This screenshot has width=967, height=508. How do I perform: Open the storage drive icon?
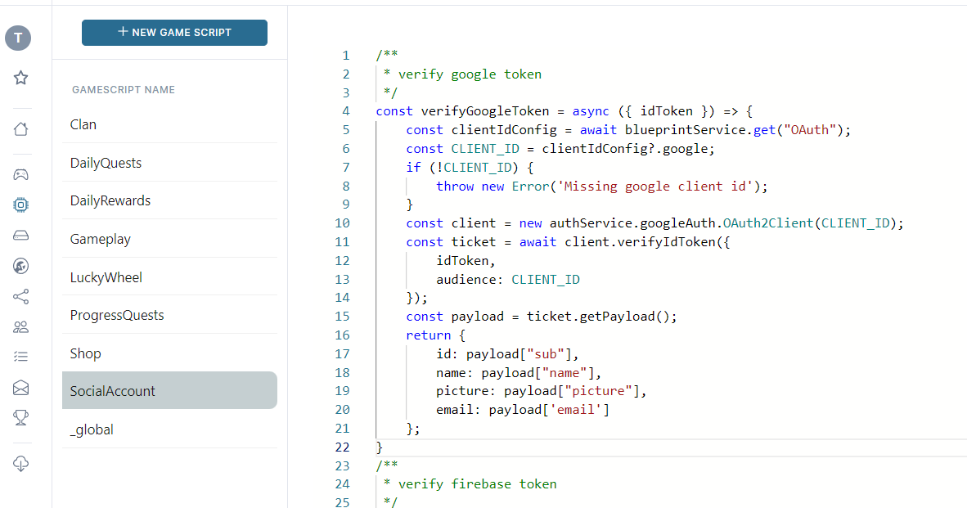point(21,236)
